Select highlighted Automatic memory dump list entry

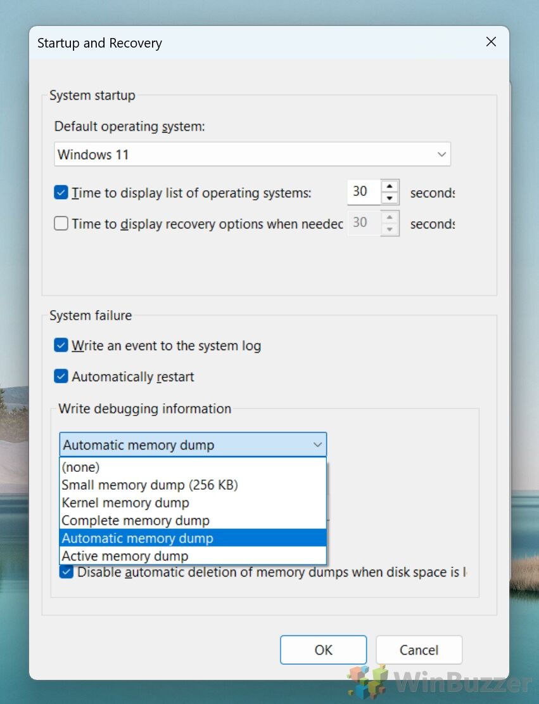pyautogui.click(x=193, y=538)
